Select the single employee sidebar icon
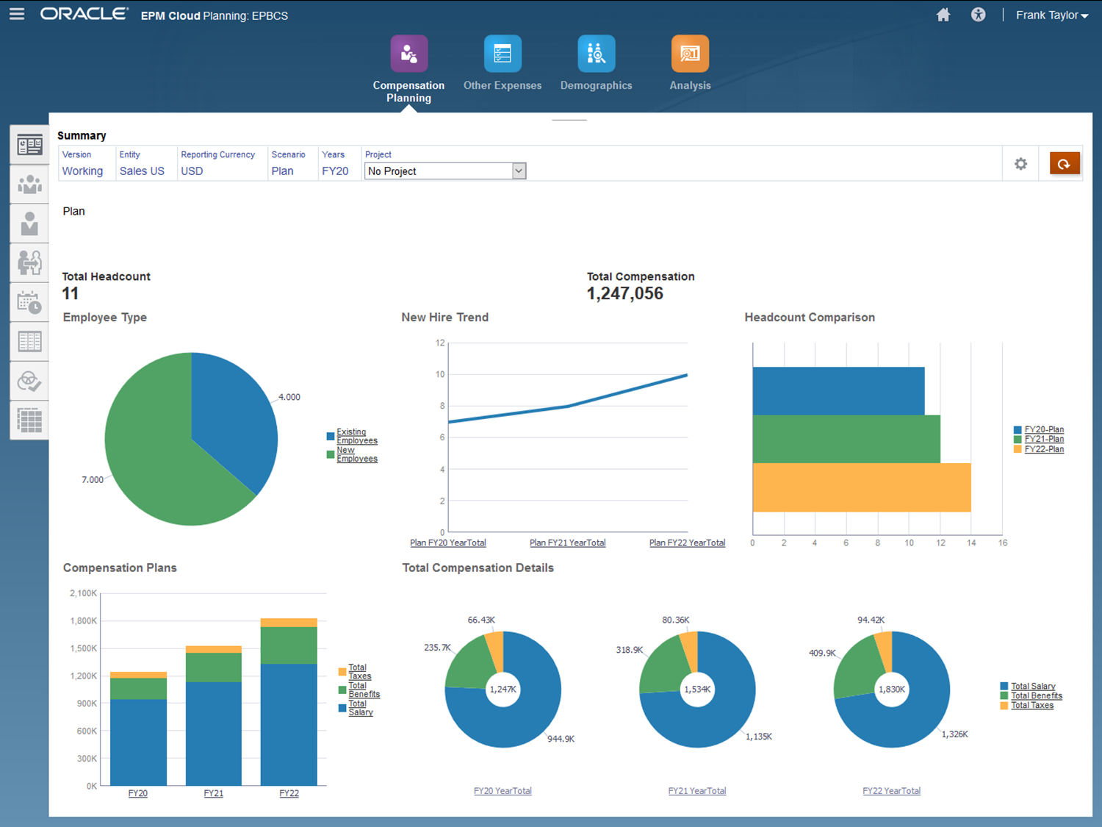This screenshot has width=1102, height=827. (x=29, y=223)
